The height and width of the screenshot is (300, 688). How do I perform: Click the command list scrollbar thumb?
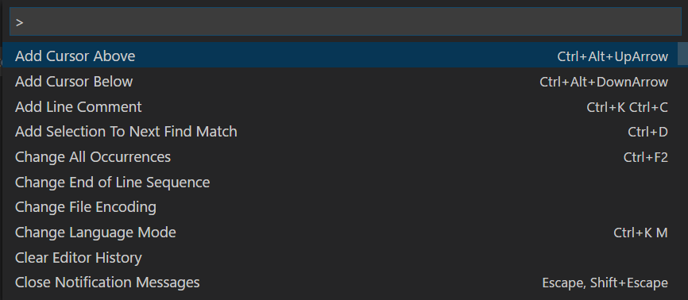pyautogui.click(x=682, y=53)
